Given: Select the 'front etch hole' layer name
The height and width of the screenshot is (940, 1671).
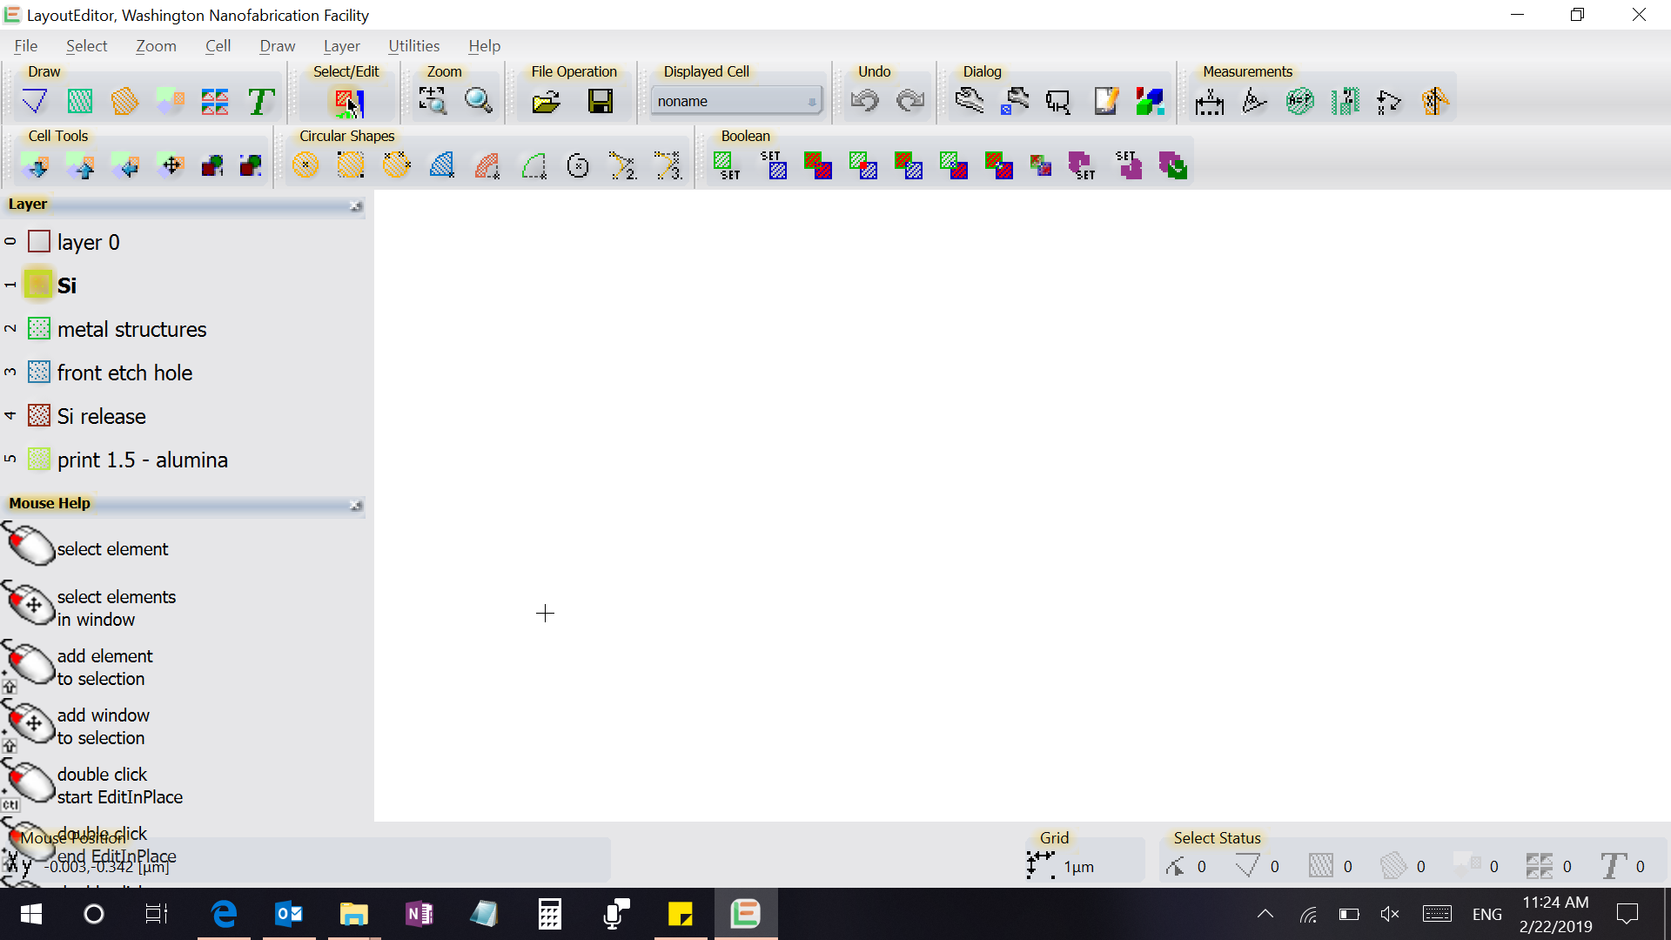Looking at the screenshot, I should (x=125, y=373).
